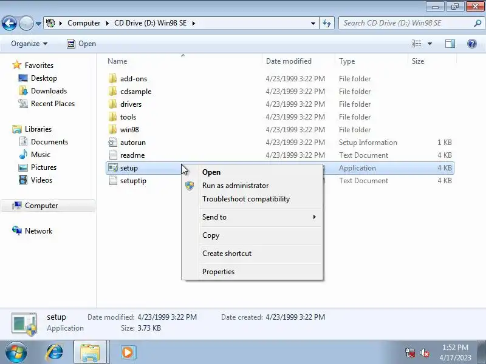Click the muted volume tray icon

(x=424, y=352)
